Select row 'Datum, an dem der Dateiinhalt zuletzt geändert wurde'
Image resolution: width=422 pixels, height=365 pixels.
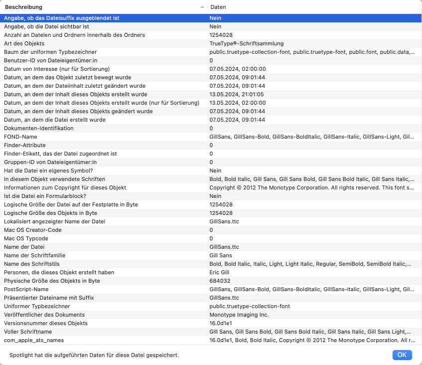[211, 86]
